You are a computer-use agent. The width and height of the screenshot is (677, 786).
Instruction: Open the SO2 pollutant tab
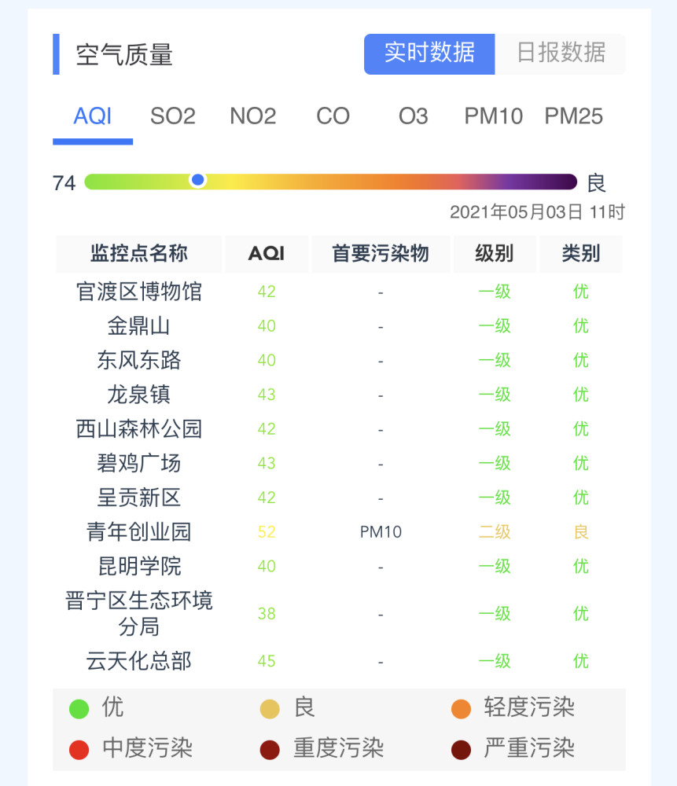(x=173, y=116)
